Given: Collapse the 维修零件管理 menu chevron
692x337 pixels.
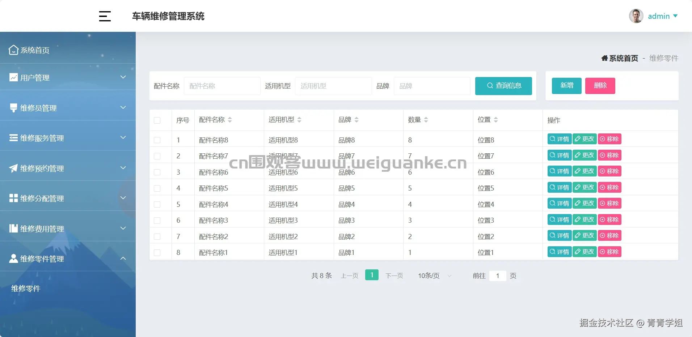Looking at the screenshot, I should tap(123, 258).
